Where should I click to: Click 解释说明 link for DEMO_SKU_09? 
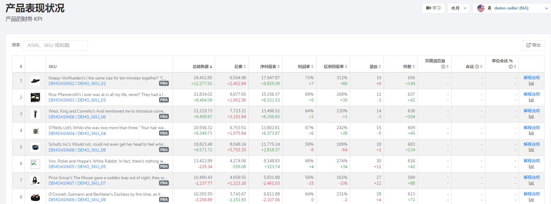[531, 194]
